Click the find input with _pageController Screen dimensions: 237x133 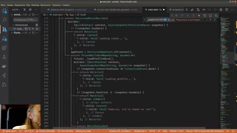coord(155,20)
